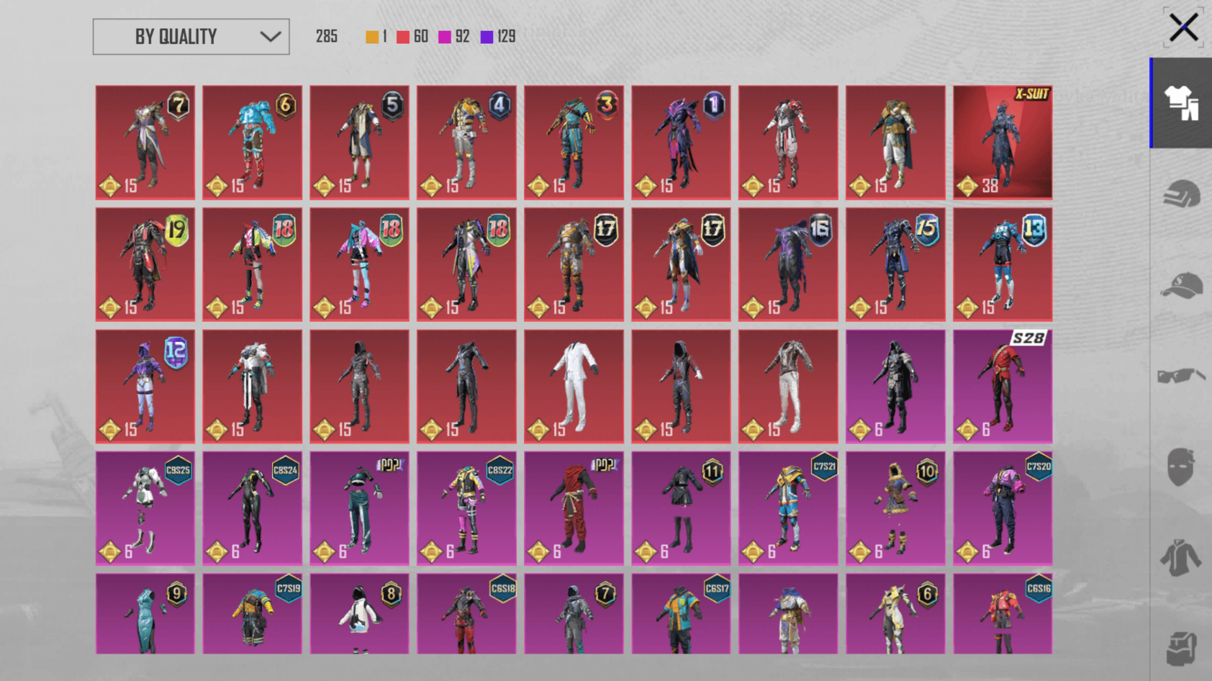Screen dimensions: 1212x681
Task: Click the purple quality swatch showing 129
Action: point(487,37)
